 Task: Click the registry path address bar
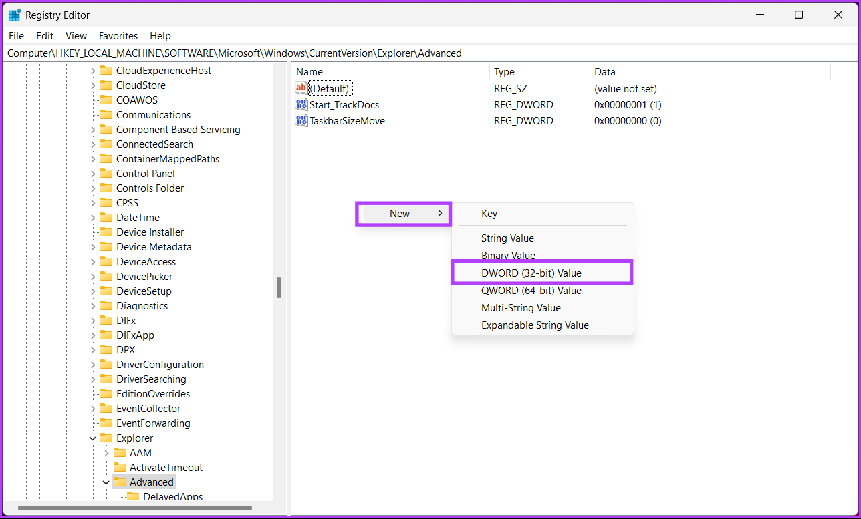(x=430, y=53)
